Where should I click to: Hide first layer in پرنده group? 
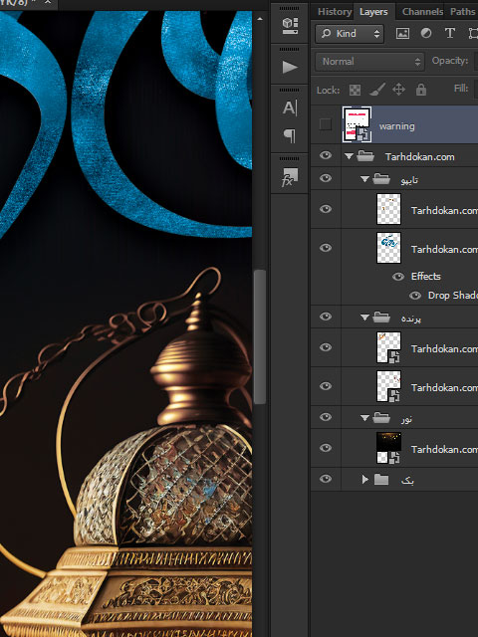click(x=326, y=347)
